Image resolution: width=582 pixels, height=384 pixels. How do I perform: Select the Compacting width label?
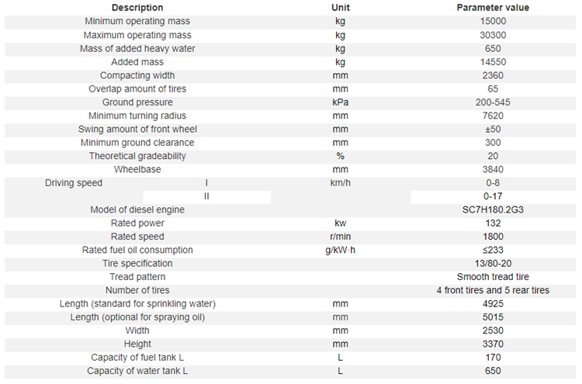(137, 75)
